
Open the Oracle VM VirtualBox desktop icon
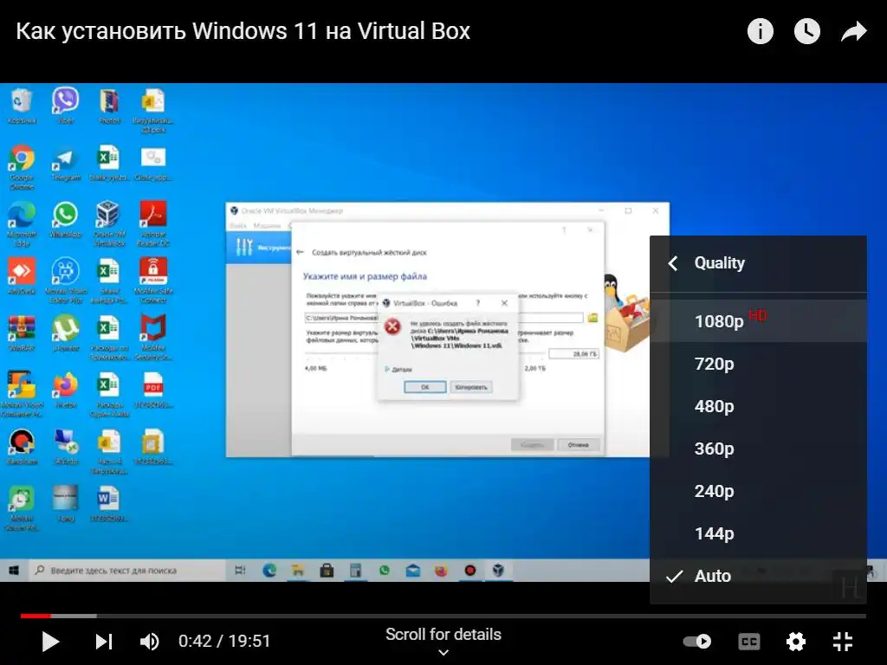click(x=109, y=224)
